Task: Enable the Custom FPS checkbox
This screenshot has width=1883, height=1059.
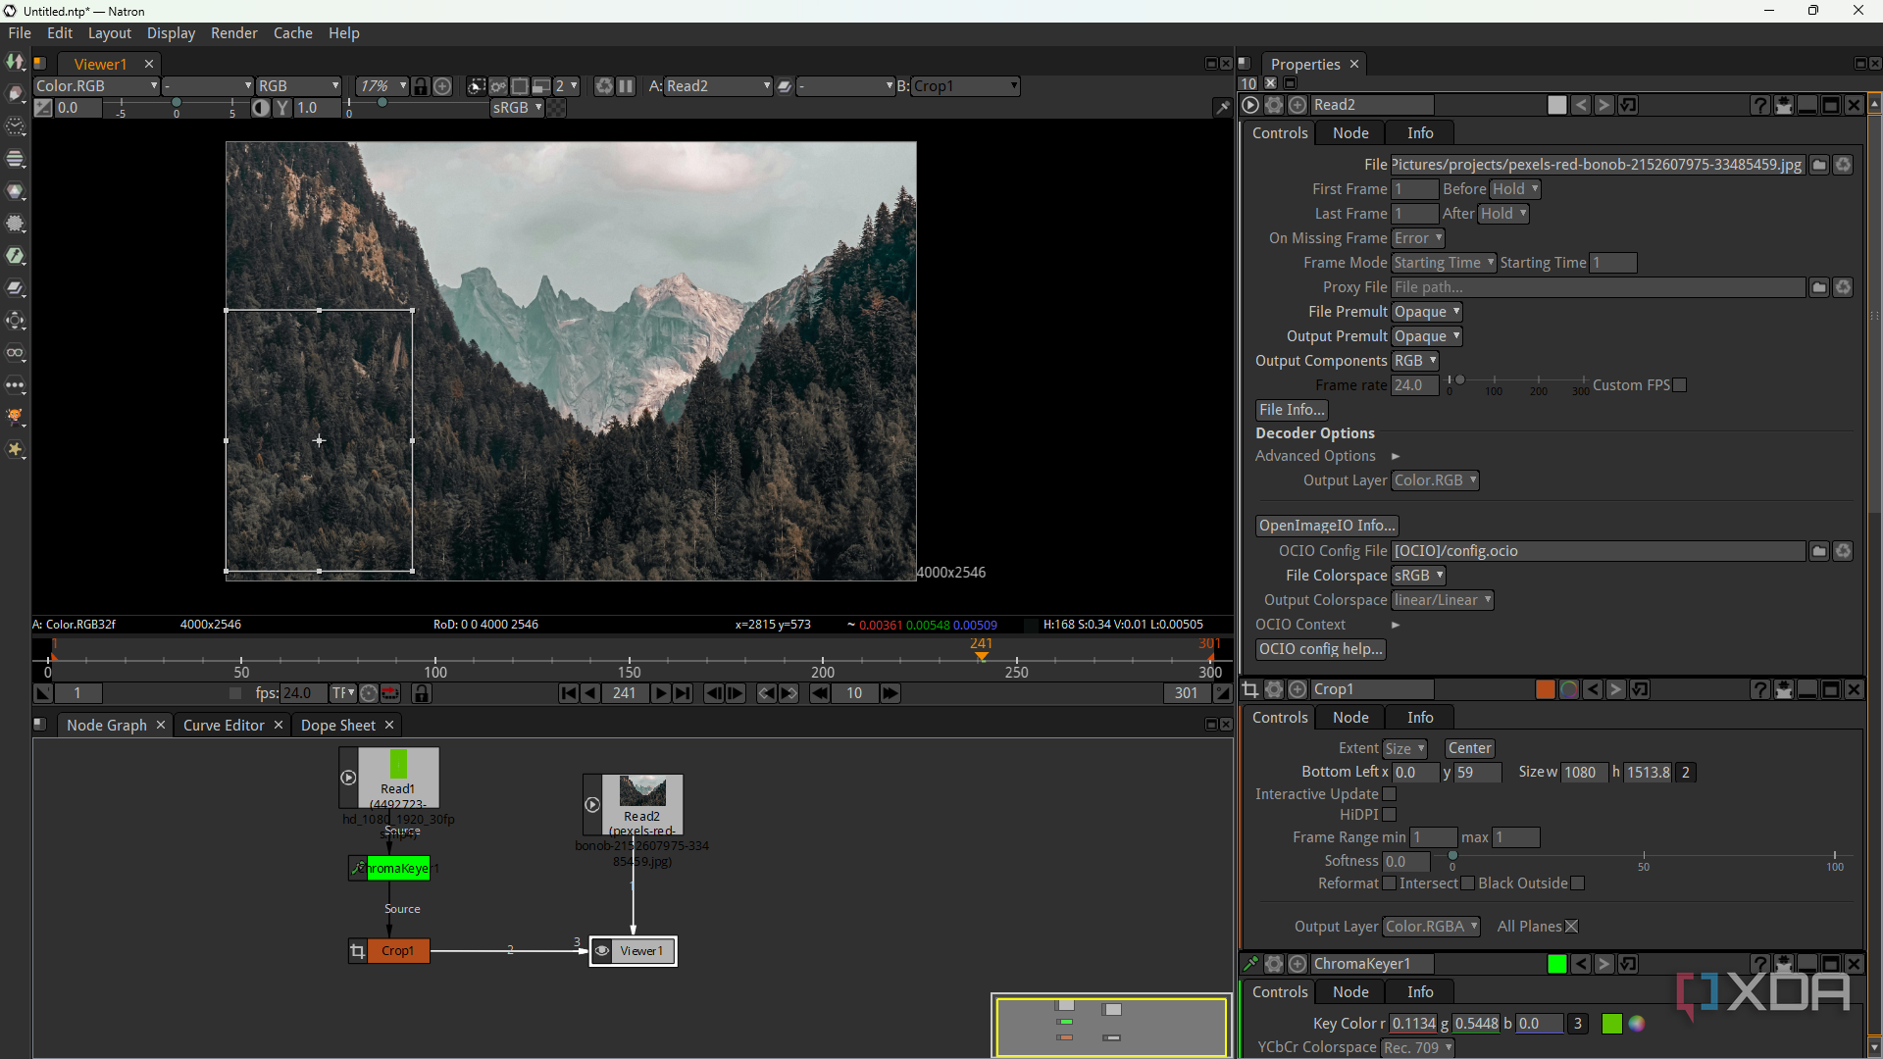Action: pyautogui.click(x=1680, y=385)
